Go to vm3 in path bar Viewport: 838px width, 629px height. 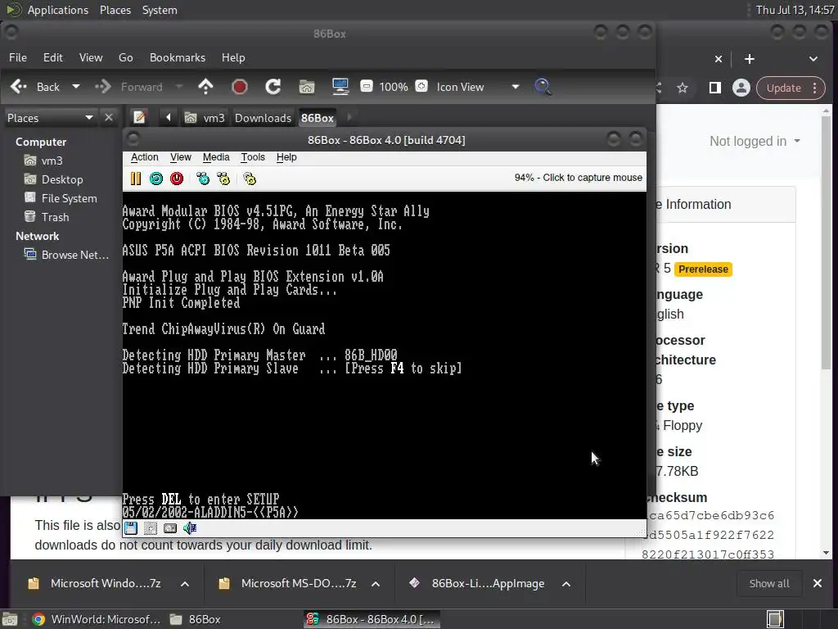point(205,118)
